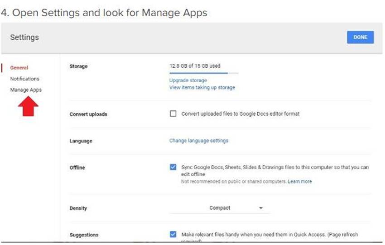Open the Learn more link under Offline

(300, 182)
